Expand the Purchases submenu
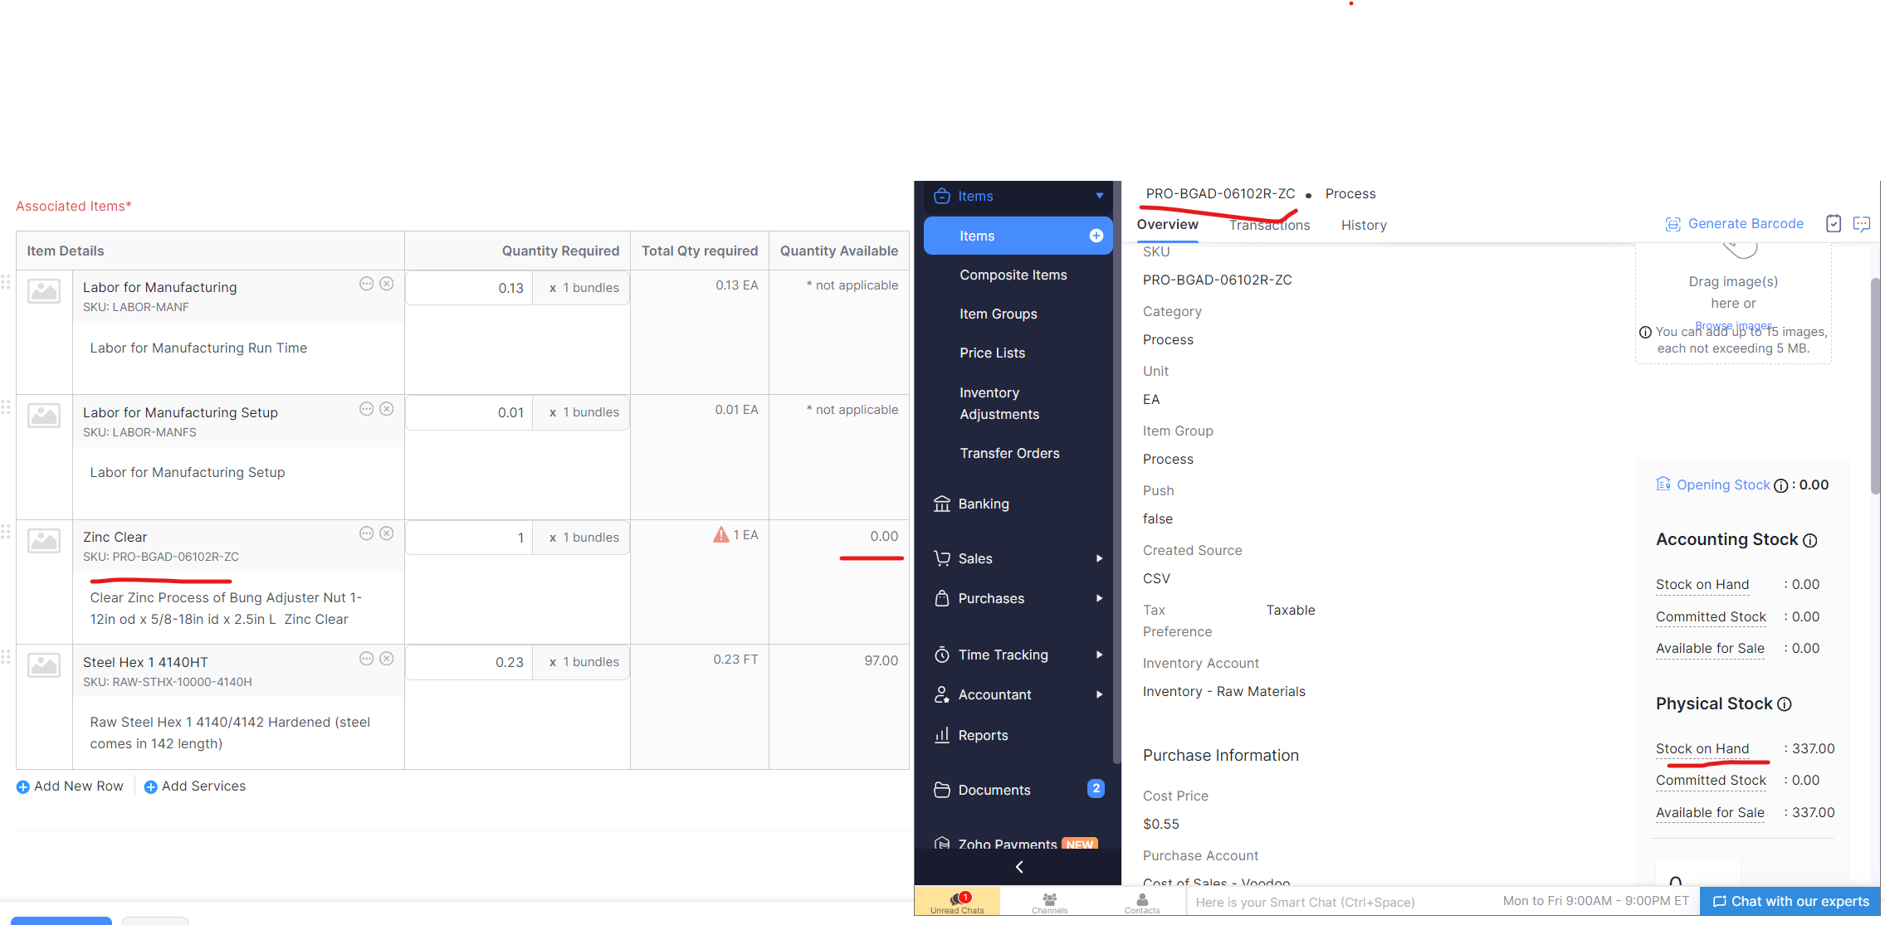This screenshot has height=925, width=1885. (1099, 598)
